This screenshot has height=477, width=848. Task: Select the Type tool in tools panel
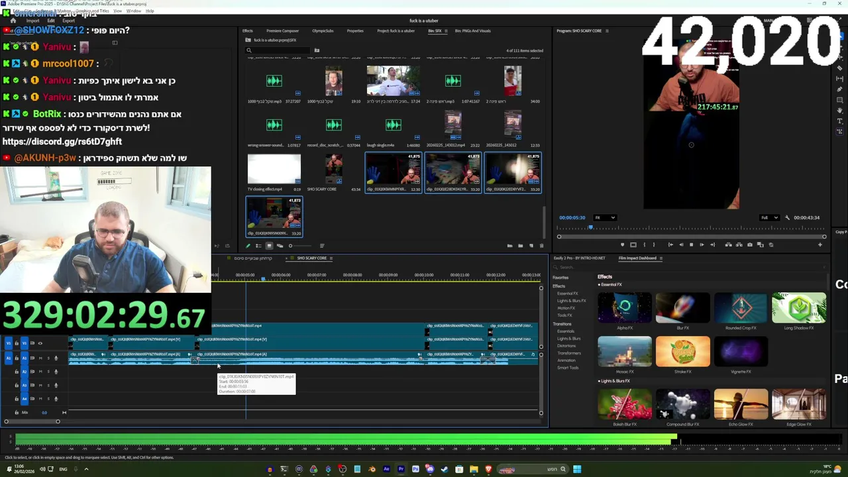[x=840, y=121]
